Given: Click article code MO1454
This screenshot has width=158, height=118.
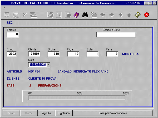Looking at the screenshot, I should point(34,71).
